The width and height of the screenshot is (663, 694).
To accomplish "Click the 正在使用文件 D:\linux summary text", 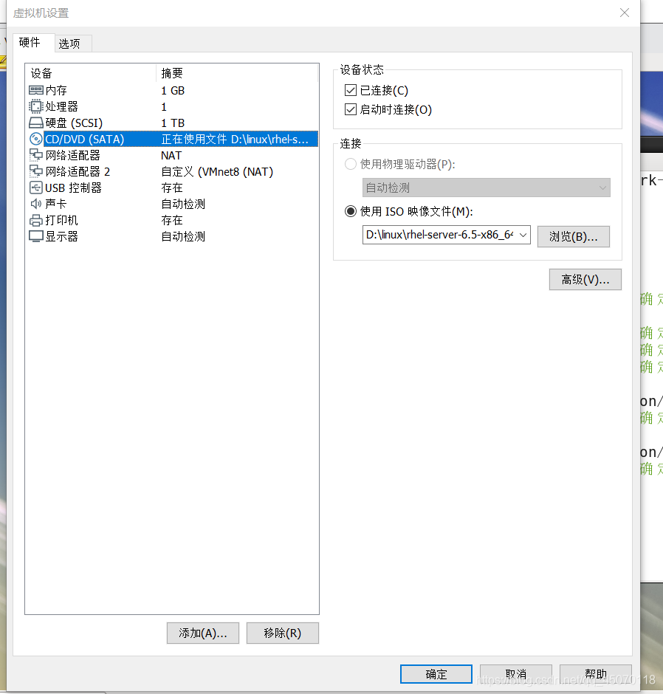I will (235, 139).
